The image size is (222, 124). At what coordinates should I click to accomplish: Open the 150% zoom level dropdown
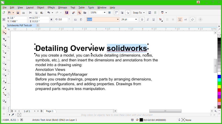[105, 12]
